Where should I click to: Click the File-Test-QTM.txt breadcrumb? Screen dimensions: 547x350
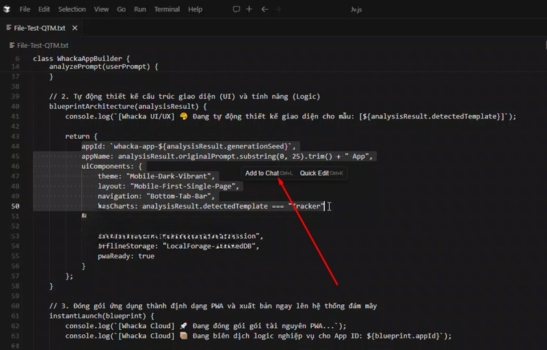pyautogui.click(x=42, y=45)
